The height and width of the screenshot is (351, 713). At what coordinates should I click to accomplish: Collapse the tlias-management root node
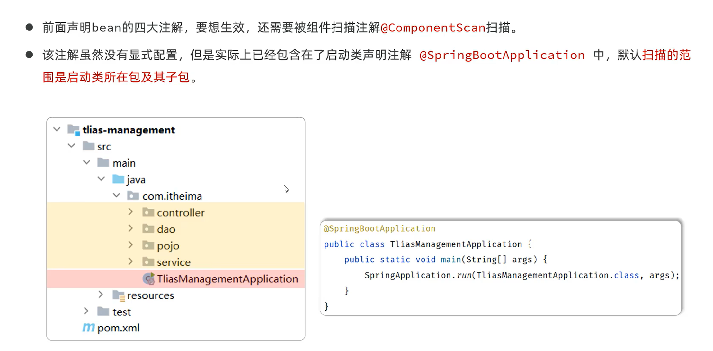(57, 130)
